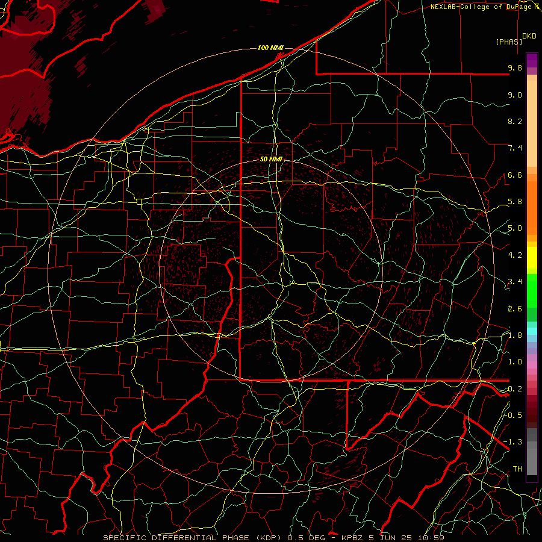
Task: Click the 9.8 scale value
Action: pyautogui.click(x=515, y=67)
